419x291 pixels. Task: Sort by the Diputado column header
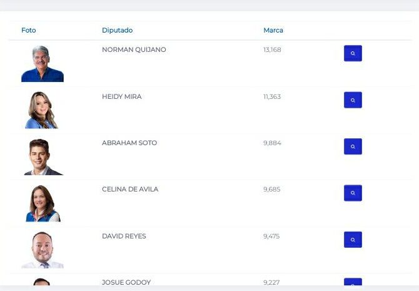[x=118, y=30]
